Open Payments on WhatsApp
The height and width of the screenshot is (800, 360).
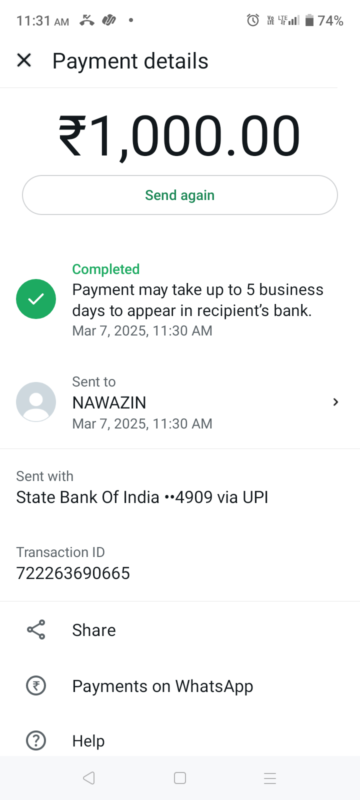pyautogui.click(x=162, y=686)
